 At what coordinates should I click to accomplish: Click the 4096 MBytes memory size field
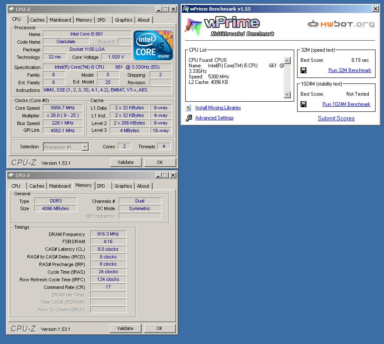click(x=56, y=208)
